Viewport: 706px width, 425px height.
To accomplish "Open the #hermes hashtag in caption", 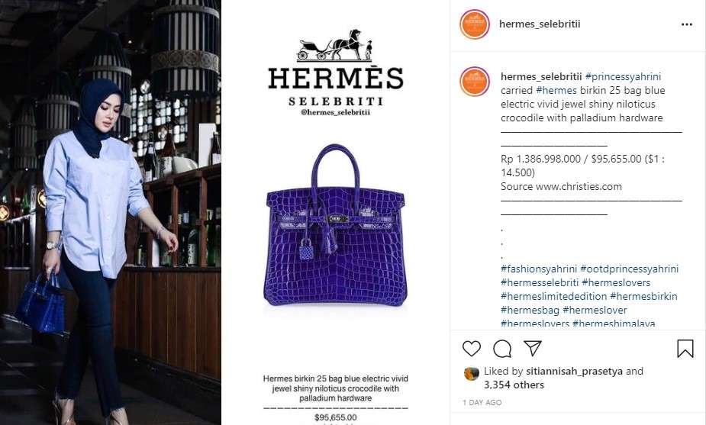I will pos(556,90).
